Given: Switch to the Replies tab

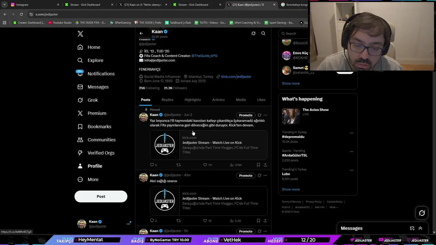Looking at the screenshot, I should (167, 100).
